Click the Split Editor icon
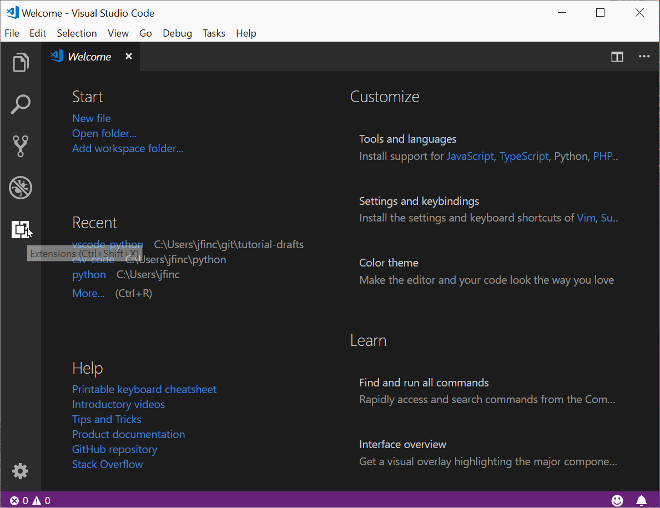The height and width of the screenshot is (508, 660). (x=617, y=56)
